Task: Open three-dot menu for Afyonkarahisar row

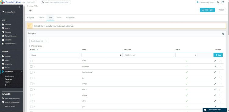Action: pyautogui.click(x=220, y=72)
